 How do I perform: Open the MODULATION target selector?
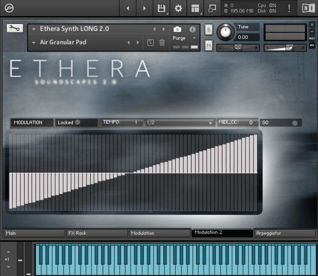pos(32,122)
